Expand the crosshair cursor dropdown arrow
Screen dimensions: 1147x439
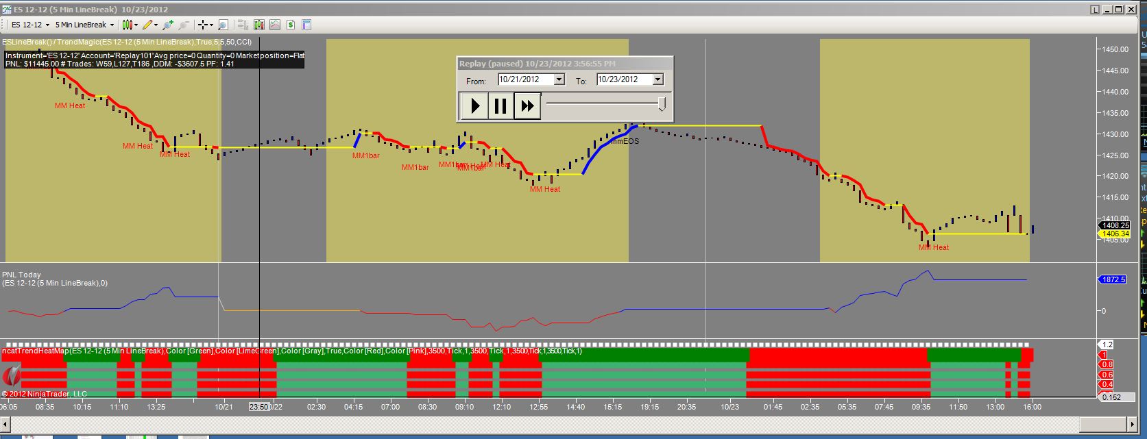pos(212,25)
